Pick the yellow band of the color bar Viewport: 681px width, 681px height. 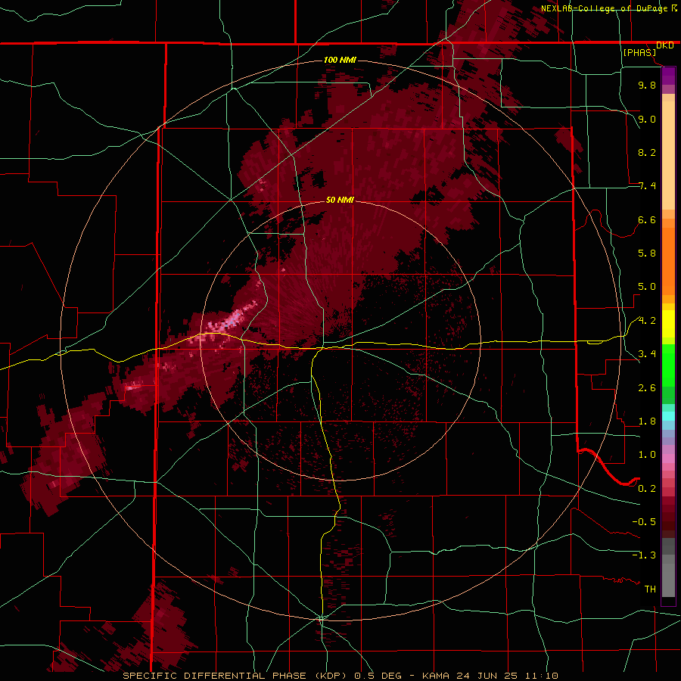(x=668, y=324)
